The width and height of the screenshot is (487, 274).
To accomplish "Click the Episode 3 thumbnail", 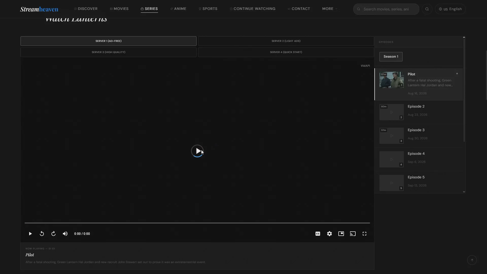I will point(391,136).
